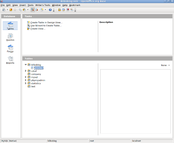Image resolution: width=174 pixels, height=143 pixels.
Task: Click the New document icon
Action: tap(4, 10)
